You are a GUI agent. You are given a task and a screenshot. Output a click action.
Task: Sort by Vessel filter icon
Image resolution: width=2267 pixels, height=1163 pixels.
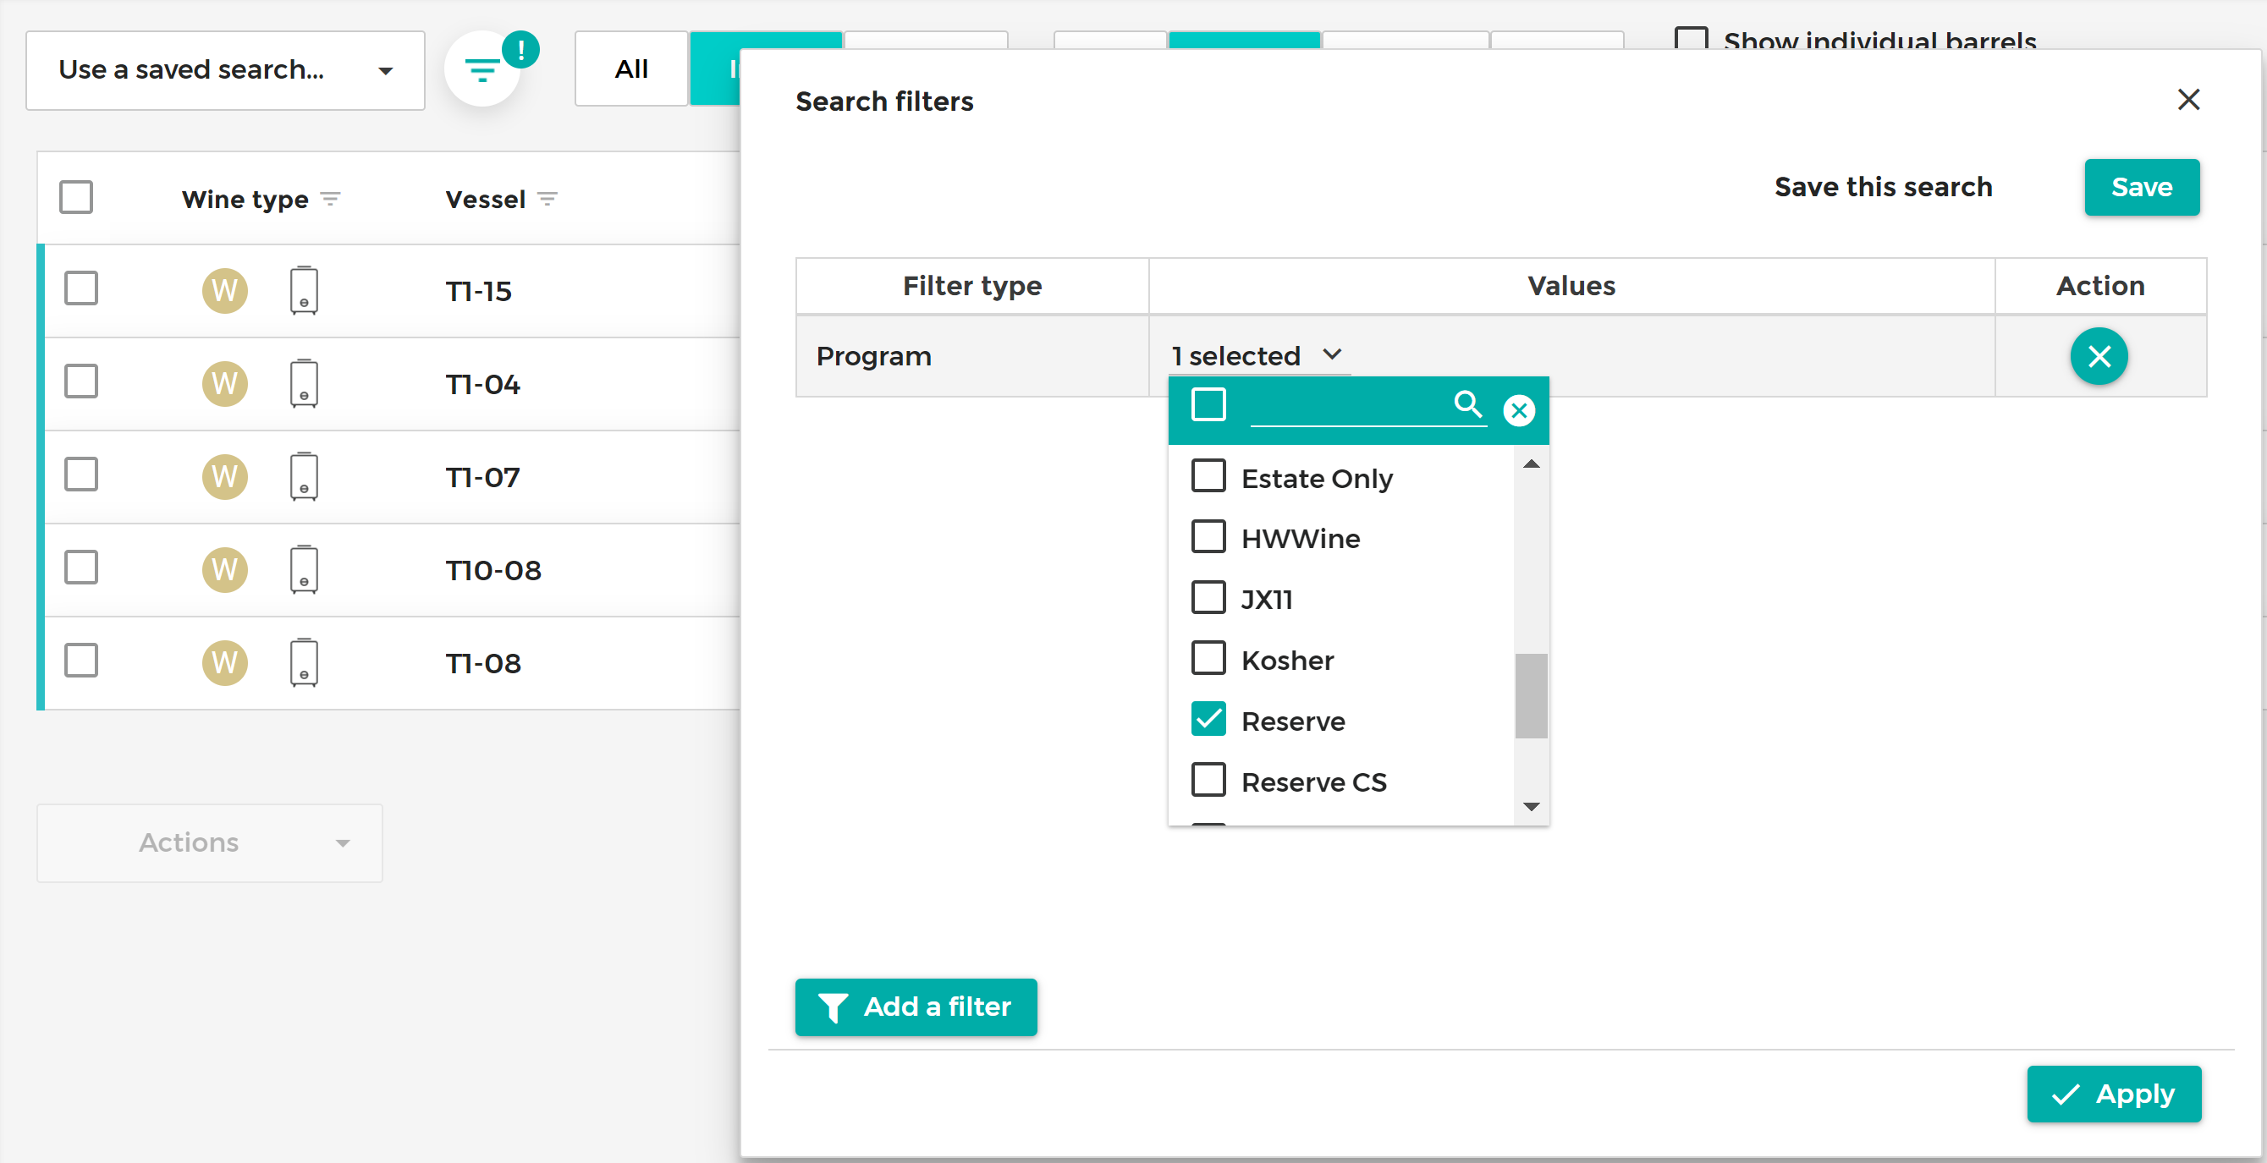coord(547,200)
